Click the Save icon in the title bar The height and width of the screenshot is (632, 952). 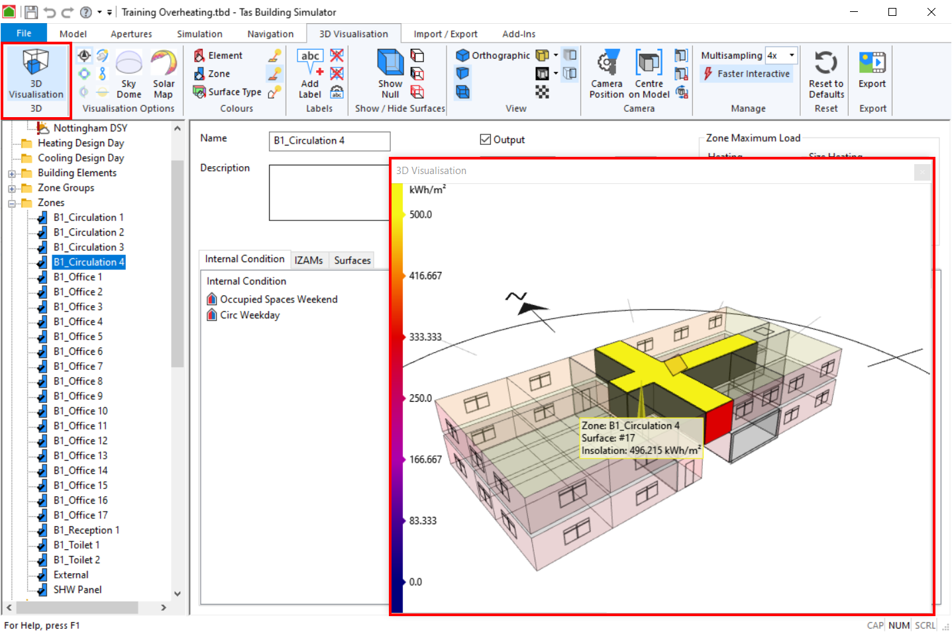point(31,12)
